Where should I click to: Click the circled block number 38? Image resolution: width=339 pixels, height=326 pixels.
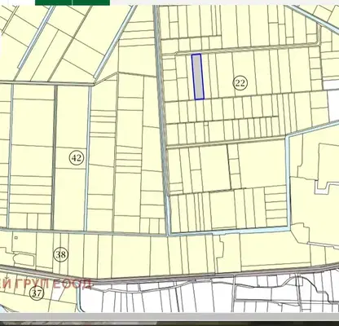(61, 254)
